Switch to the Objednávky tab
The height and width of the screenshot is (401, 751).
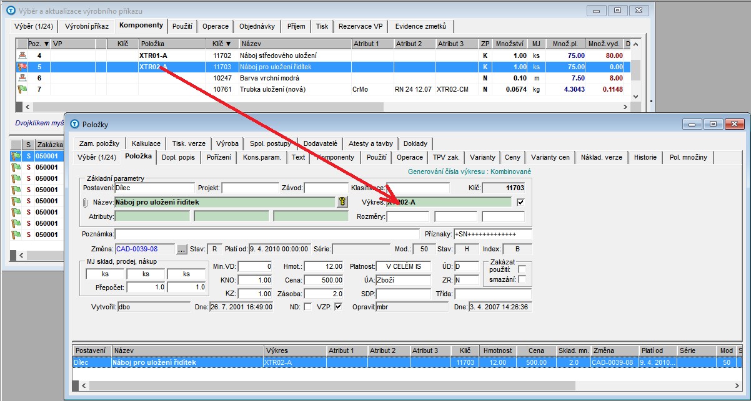tap(257, 26)
